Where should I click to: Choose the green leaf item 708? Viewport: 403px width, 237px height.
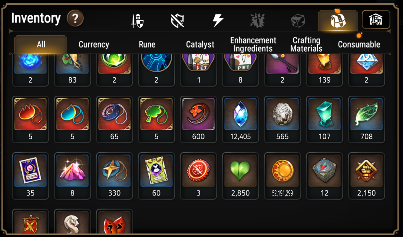(366, 119)
